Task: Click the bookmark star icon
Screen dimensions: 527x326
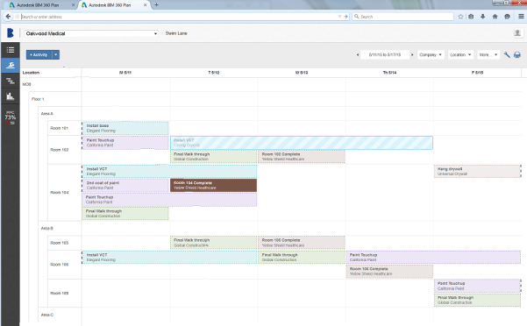Action: [x=460, y=16]
